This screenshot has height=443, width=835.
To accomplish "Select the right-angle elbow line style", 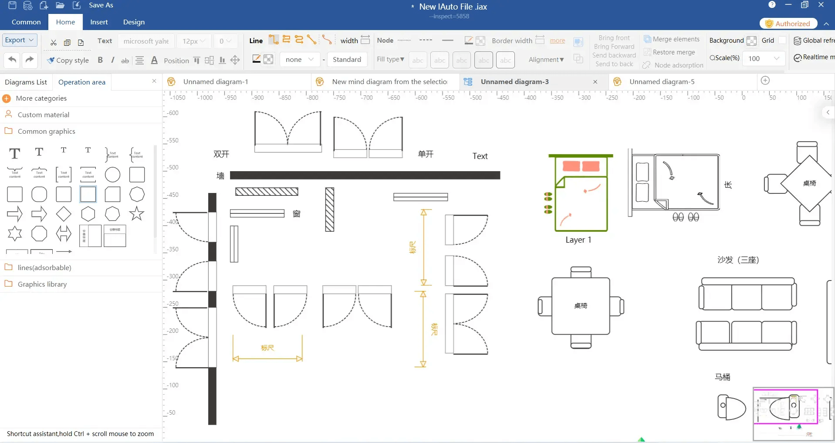I will 274,40.
